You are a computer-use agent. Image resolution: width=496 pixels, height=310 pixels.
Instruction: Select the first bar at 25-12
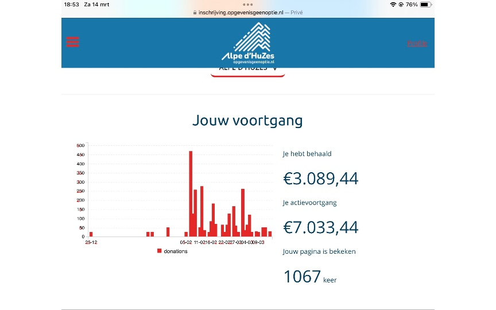point(91,234)
